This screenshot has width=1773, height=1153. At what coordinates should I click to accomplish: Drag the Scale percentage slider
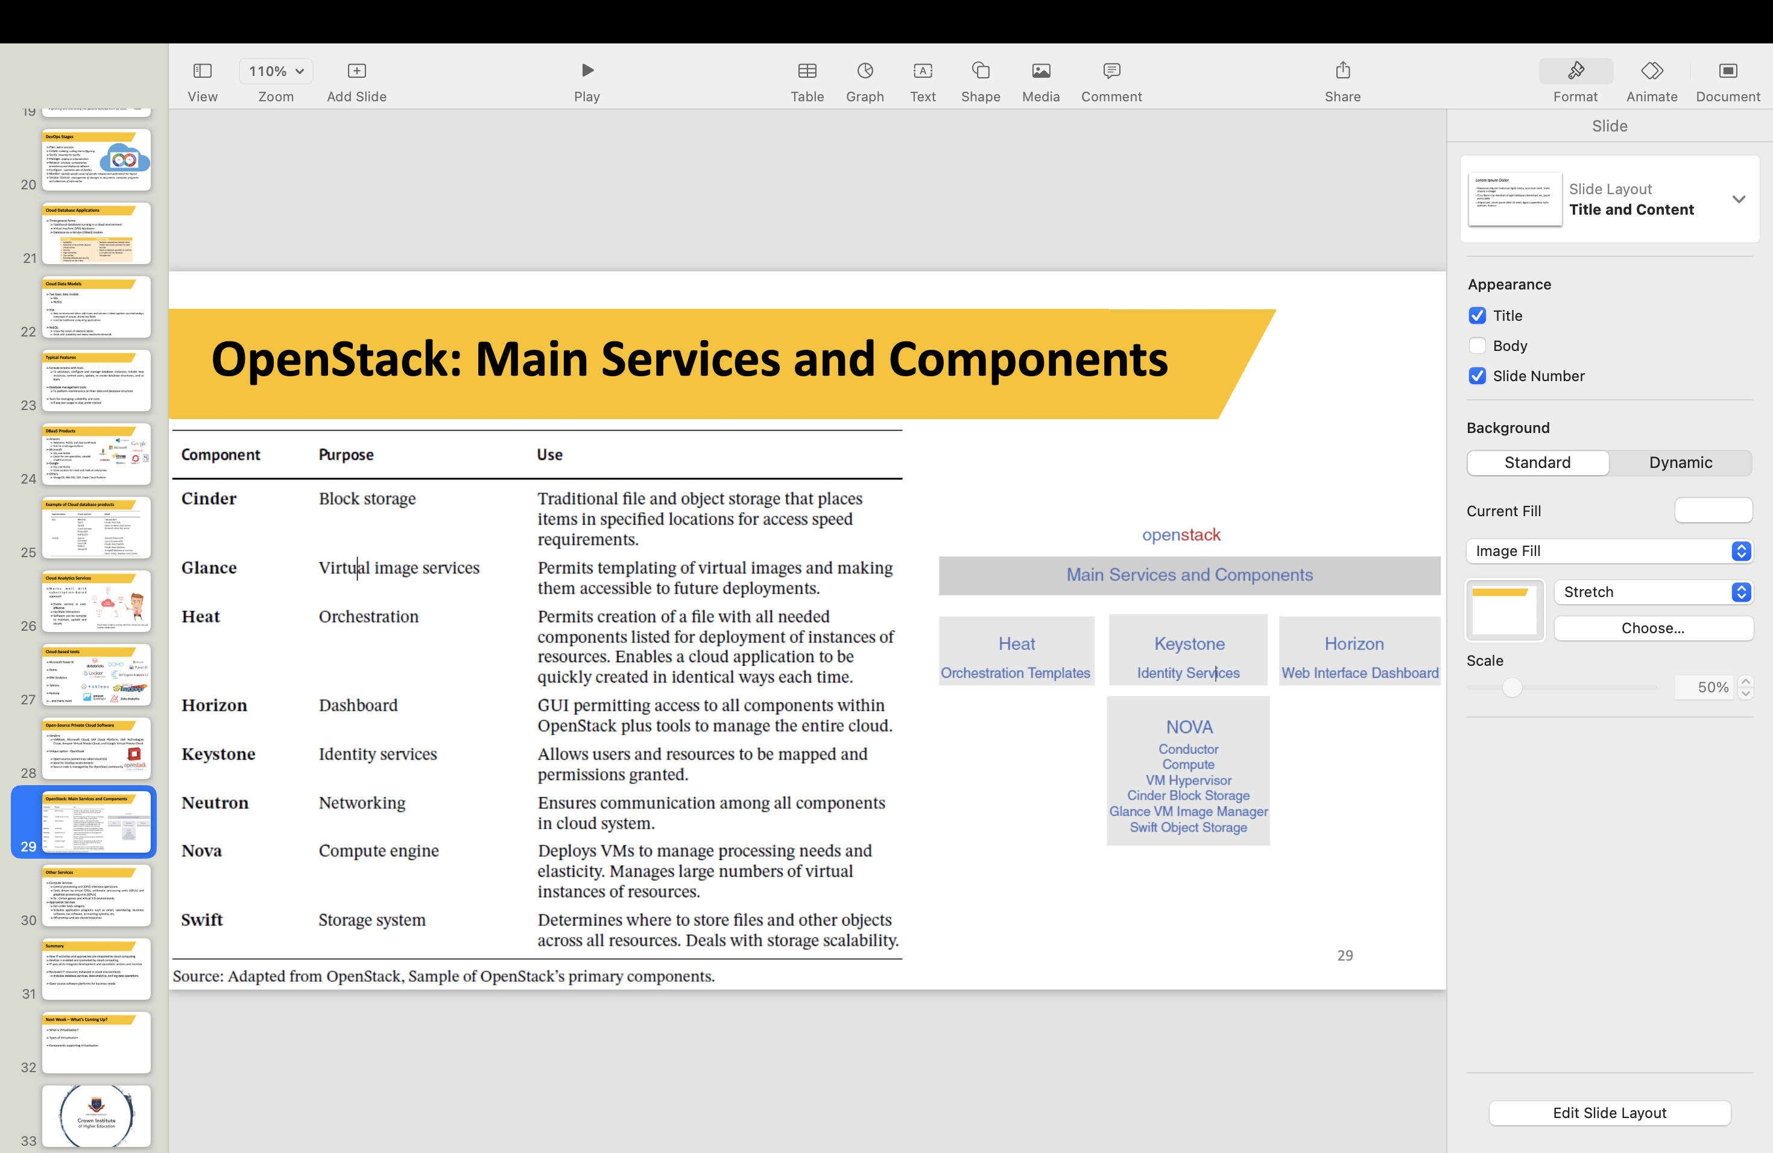[1513, 686]
